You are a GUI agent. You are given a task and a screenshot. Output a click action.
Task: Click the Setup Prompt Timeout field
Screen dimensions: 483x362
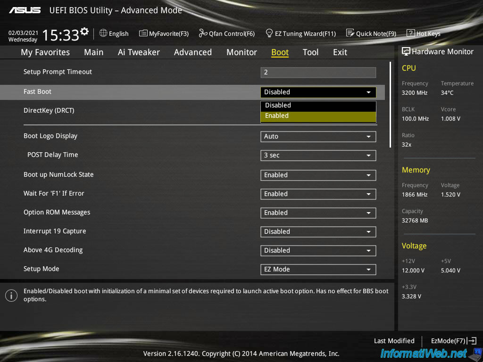(318, 72)
